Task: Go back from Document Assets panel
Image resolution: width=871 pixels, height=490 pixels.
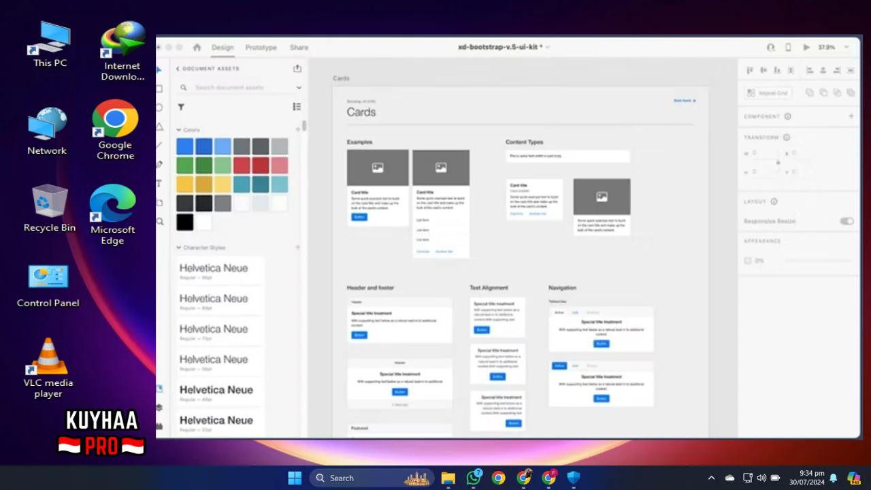Action: (178, 69)
